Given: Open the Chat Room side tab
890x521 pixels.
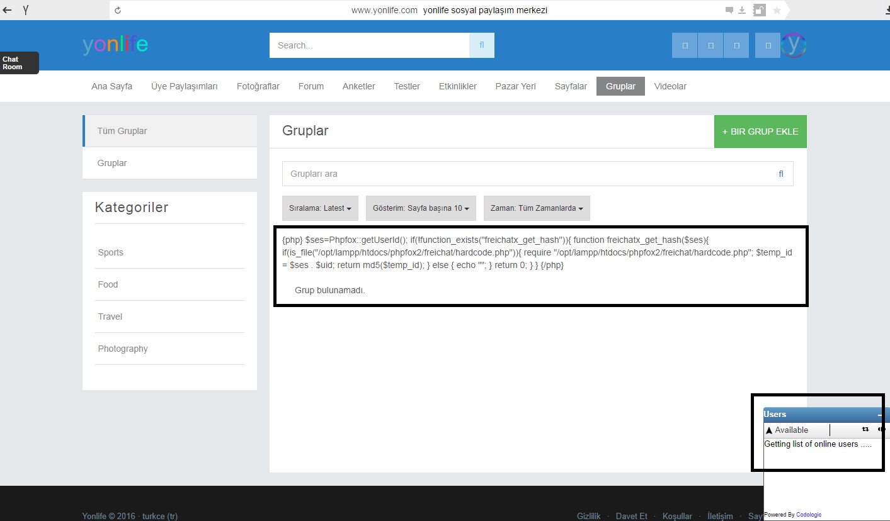Looking at the screenshot, I should 20,63.
